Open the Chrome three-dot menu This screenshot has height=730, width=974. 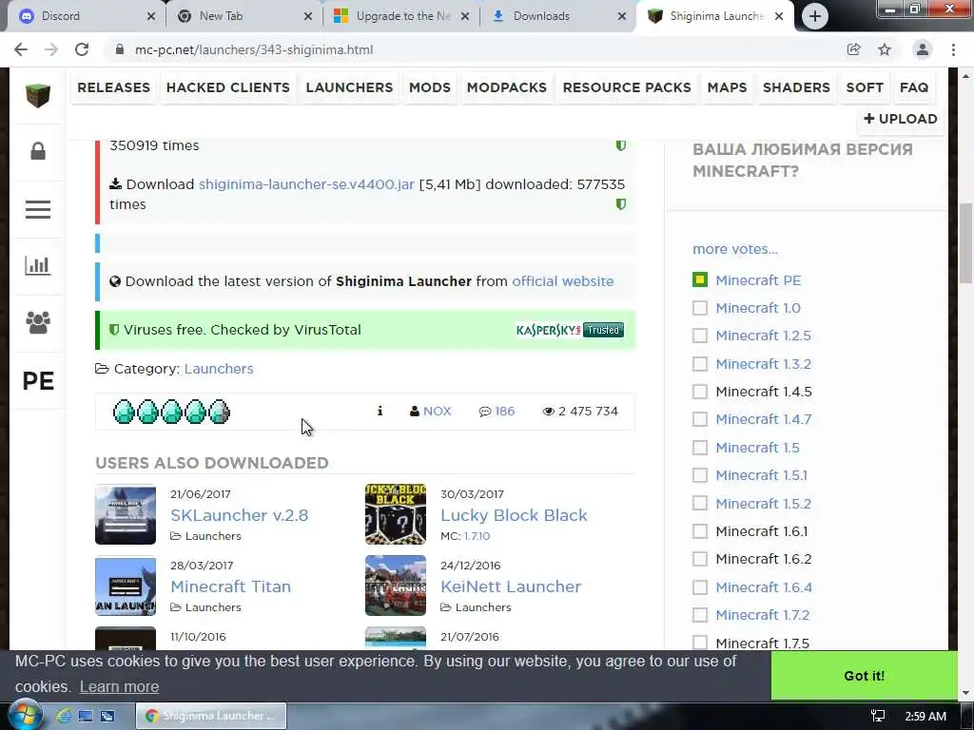pyautogui.click(x=953, y=49)
